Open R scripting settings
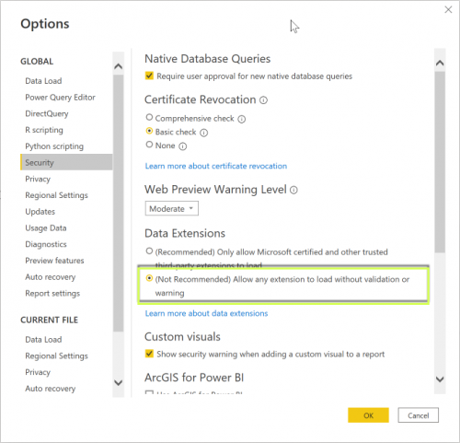 (x=44, y=130)
